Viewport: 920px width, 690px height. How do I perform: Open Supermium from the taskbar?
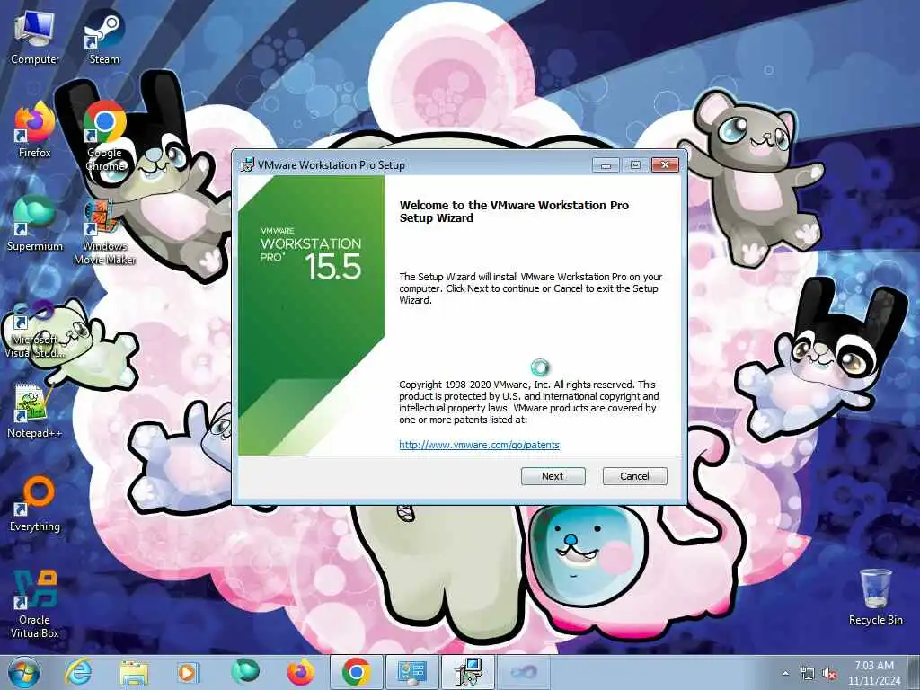[244, 672]
